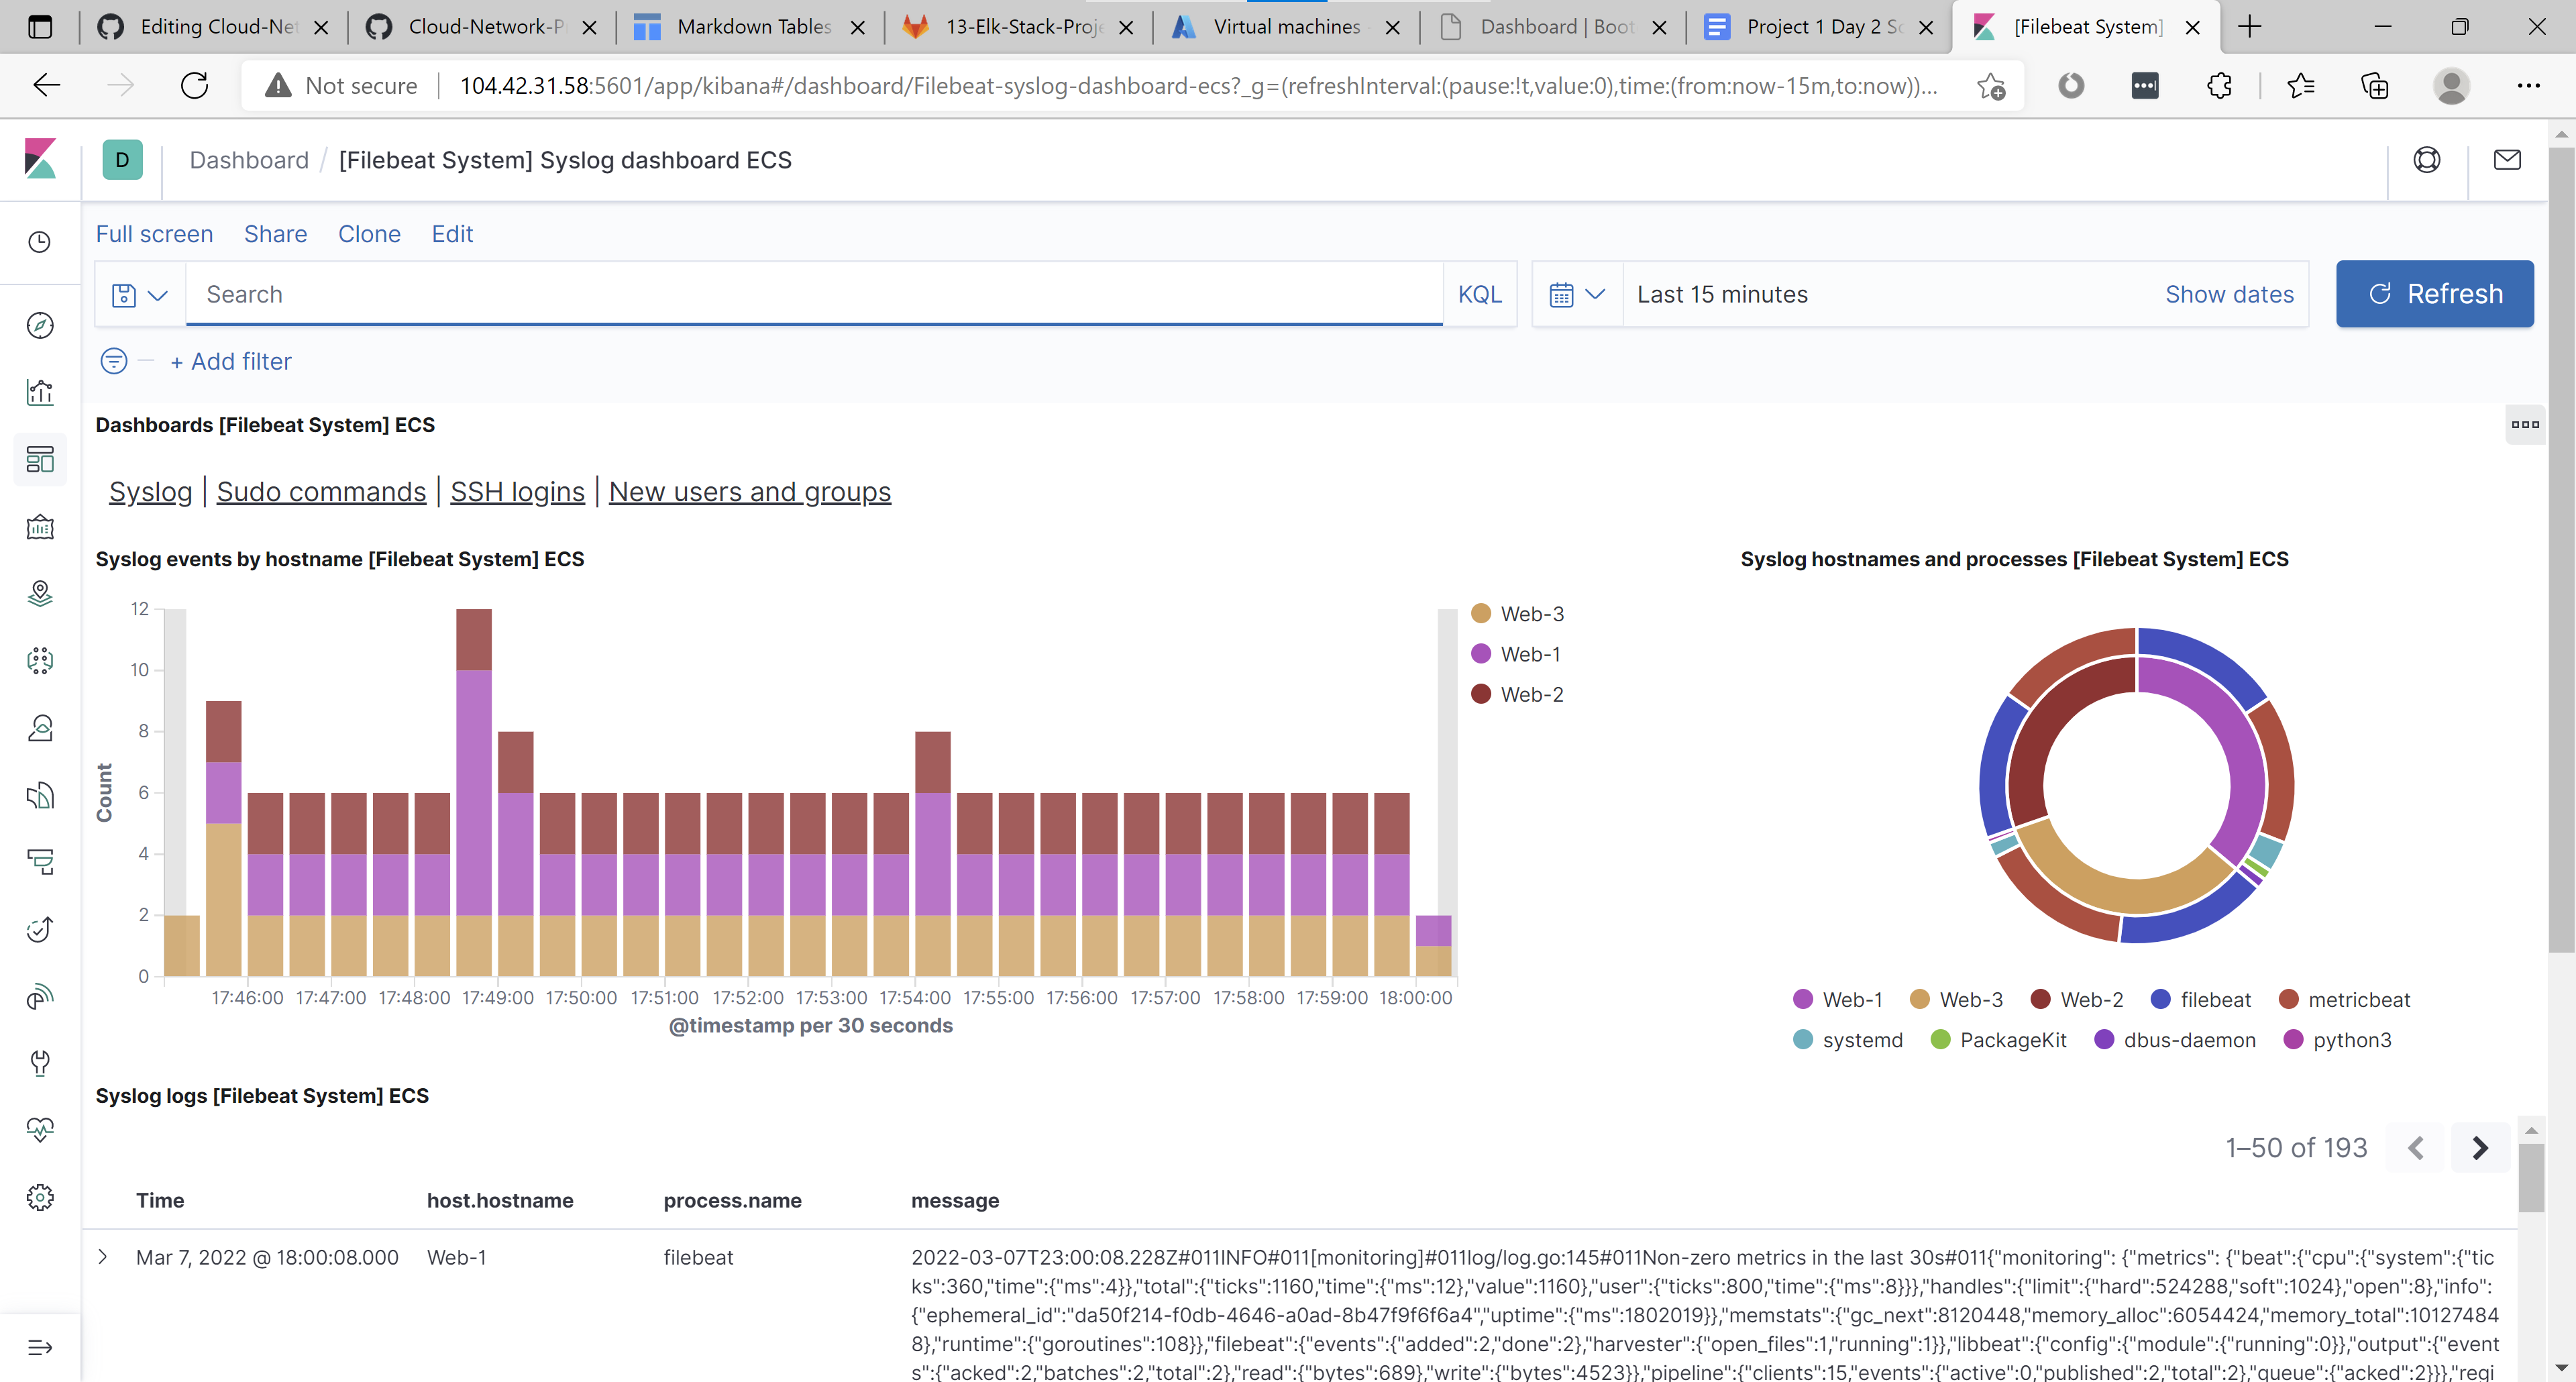The image size is (2576, 1382).
Task: Toggle Web-3 series in bar chart legend
Action: 1518,614
